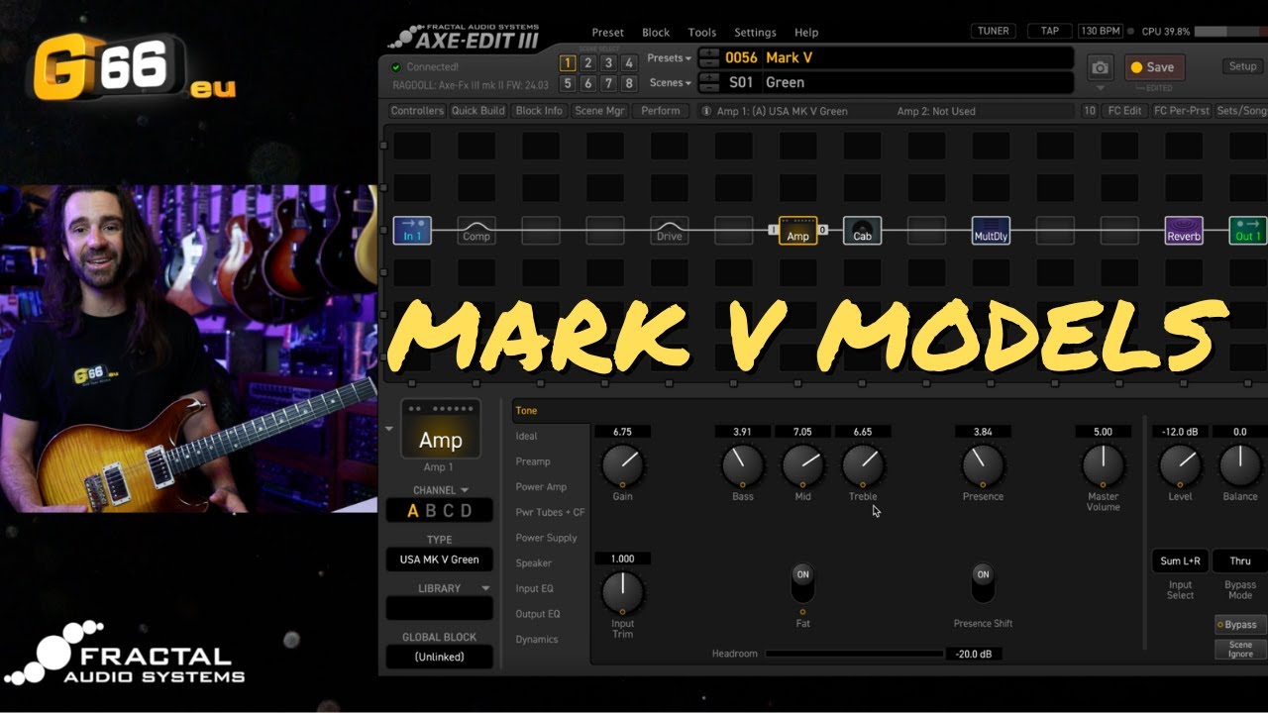Select the Out 1 output block

tap(1248, 231)
